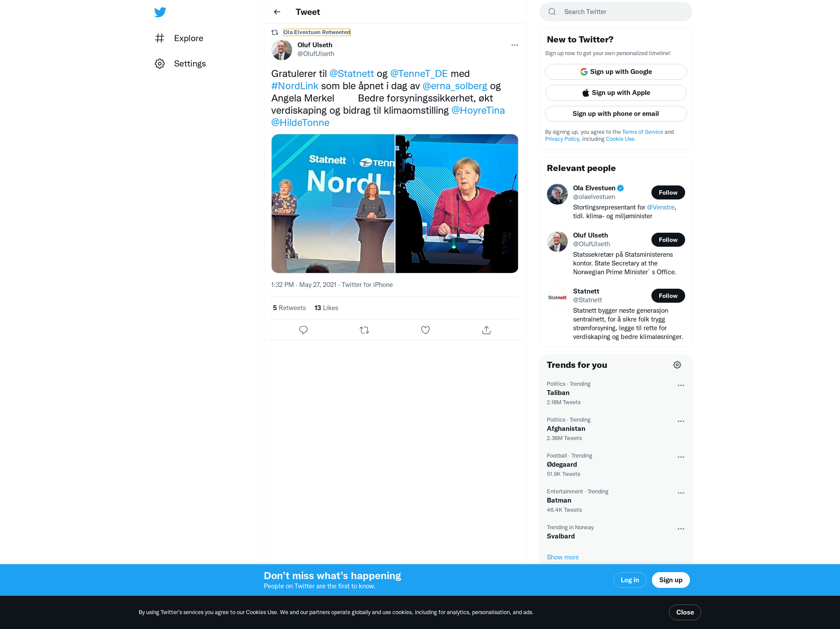This screenshot has height=629, width=840.
Task: Like the tweet with the heart icon
Action: click(x=425, y=330)
